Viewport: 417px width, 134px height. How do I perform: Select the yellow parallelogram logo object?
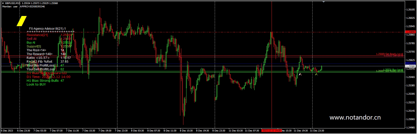(22, 21)
